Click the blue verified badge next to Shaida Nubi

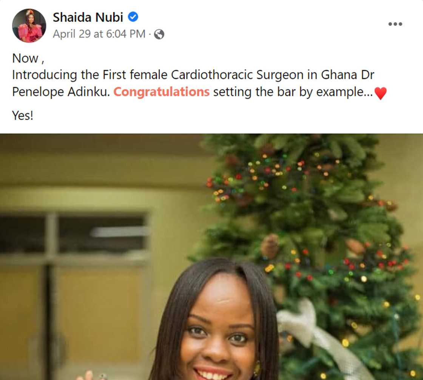133,17
